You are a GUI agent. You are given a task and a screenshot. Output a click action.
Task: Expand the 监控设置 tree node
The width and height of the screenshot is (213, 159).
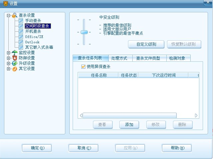pos(8,53)
